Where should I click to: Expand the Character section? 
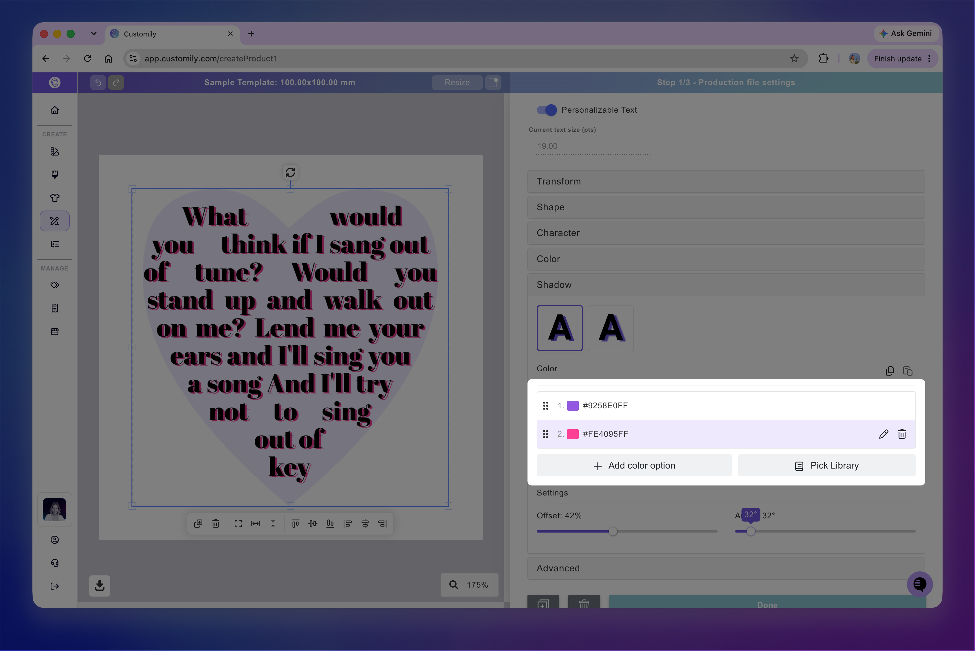(x=726, y=233)
